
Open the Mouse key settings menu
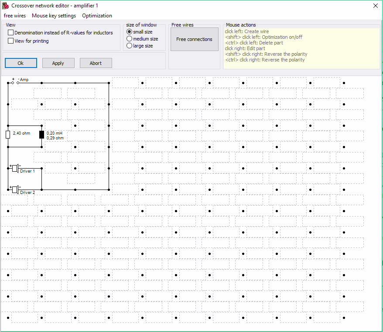[54, 16]
